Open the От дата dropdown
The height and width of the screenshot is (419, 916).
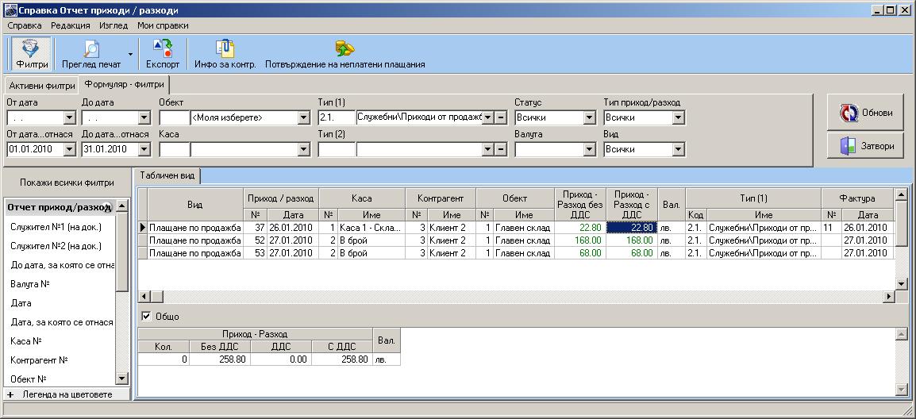tap(70, 118)
